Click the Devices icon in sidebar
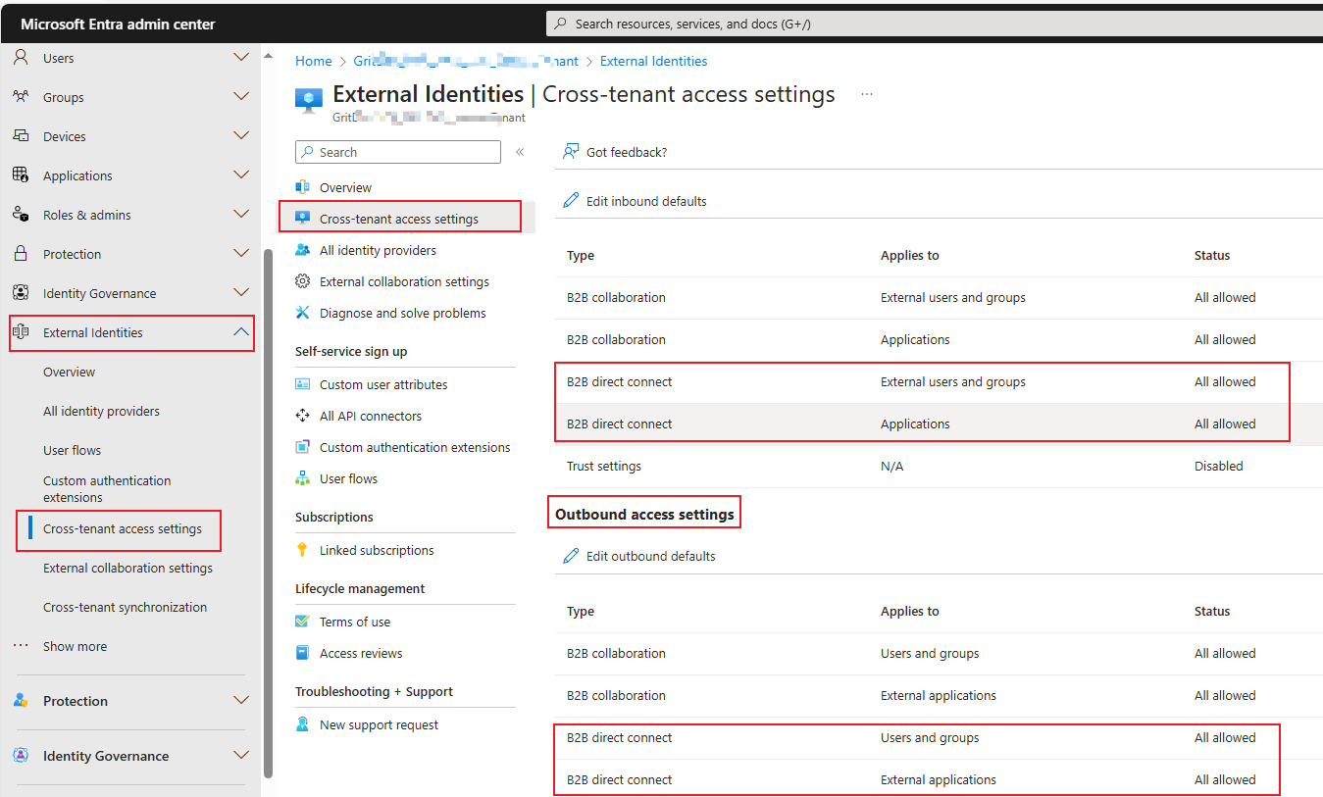 (21, 136)
